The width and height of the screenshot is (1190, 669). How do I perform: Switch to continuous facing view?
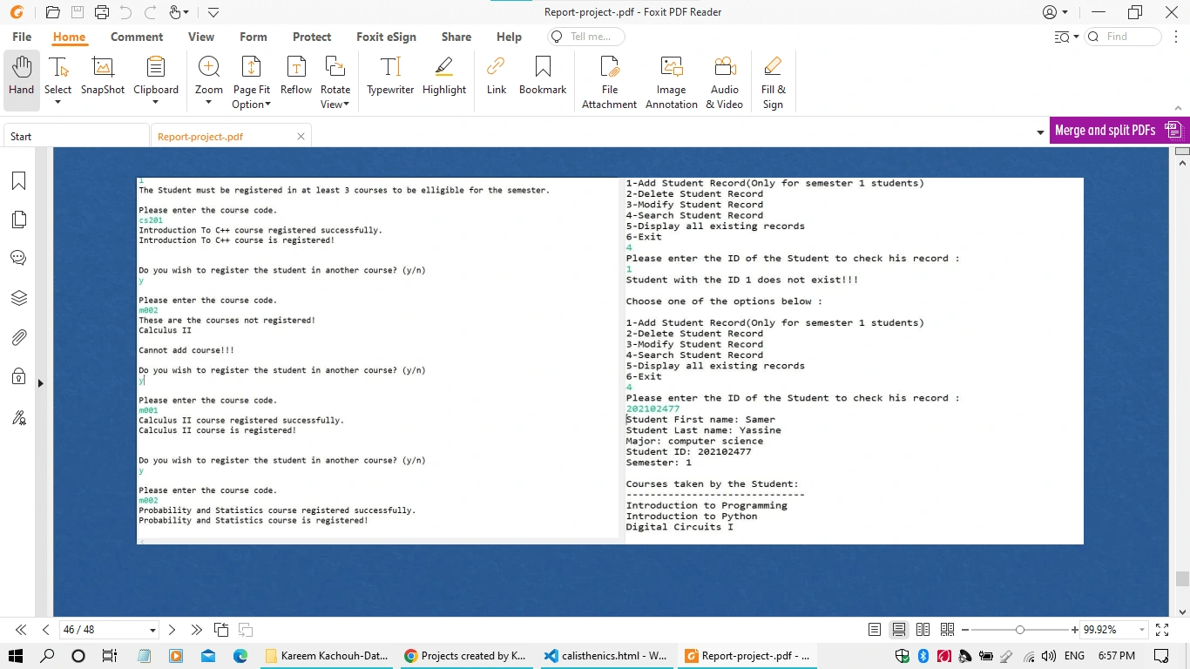pyautogui.click(x=948, y=630)
